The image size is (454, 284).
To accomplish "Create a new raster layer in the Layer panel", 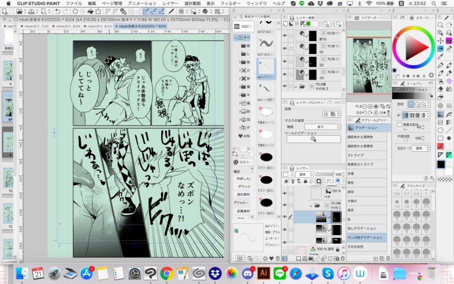I will pos(299,258).
